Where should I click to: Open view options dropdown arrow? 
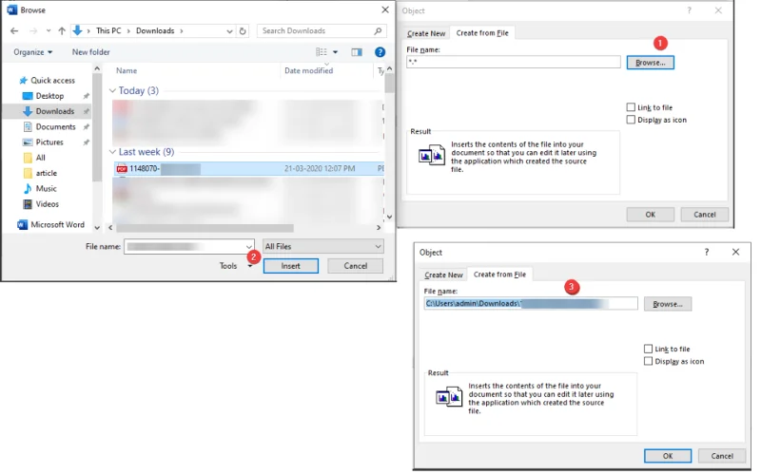[x=335, y=52]
